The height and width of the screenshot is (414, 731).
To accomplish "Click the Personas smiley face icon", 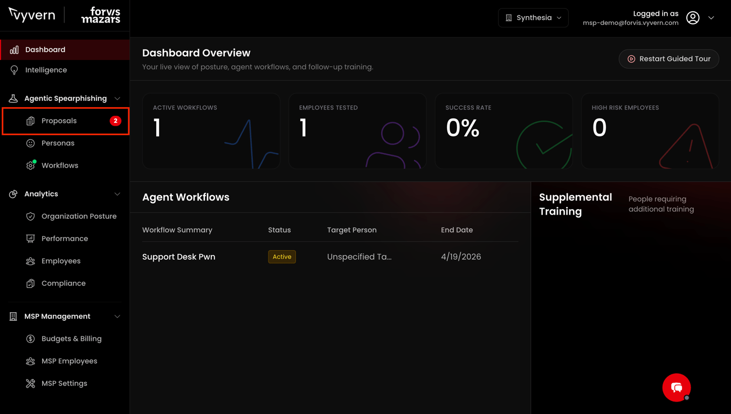I will point(30,143).
